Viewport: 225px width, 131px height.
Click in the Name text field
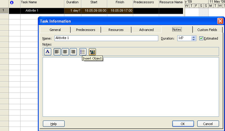pos(106,38)
